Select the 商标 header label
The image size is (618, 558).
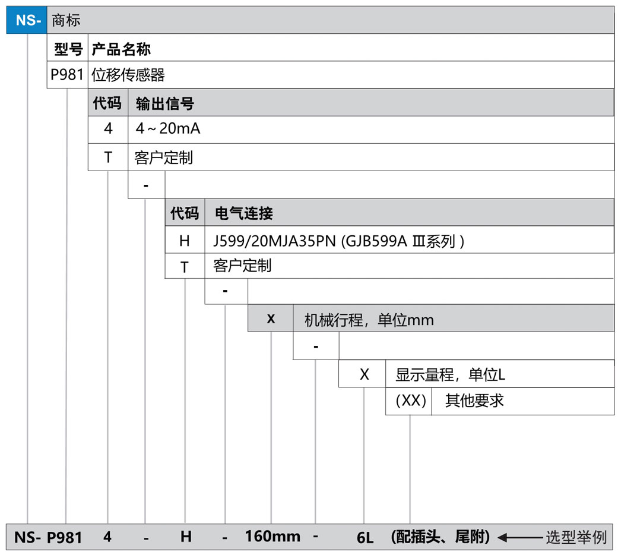[66, 20]
